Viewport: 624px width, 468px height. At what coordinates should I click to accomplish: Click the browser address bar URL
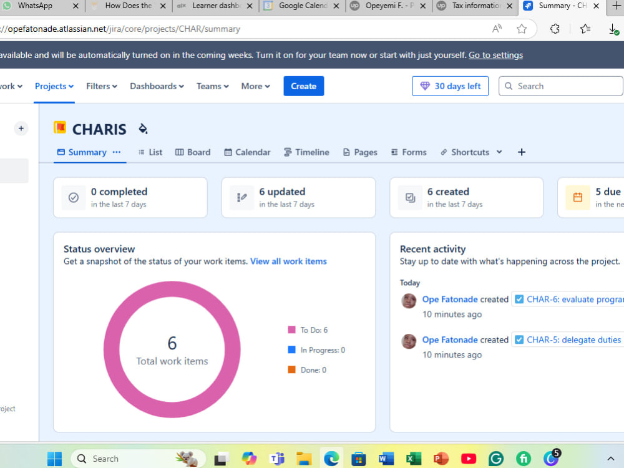119,29
